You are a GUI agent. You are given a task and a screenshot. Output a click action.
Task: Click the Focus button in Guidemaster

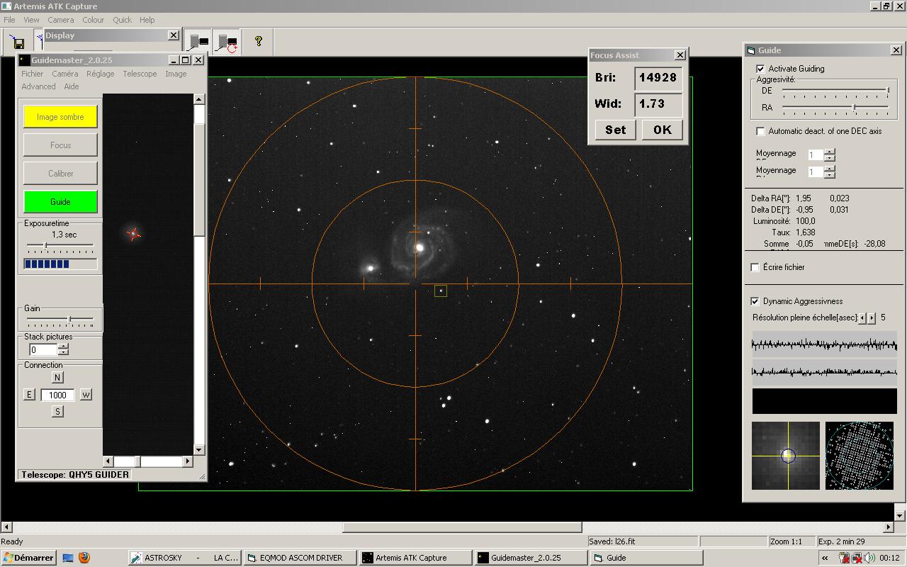pyautogui.click(x=60, y=145)
